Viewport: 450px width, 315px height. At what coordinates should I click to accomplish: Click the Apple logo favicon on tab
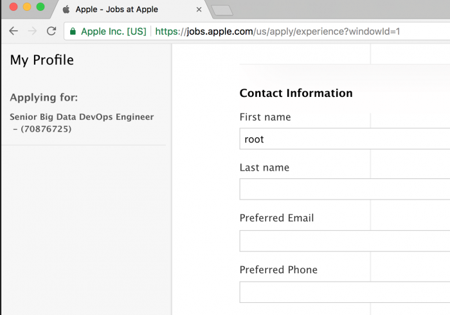click(66, 10)
